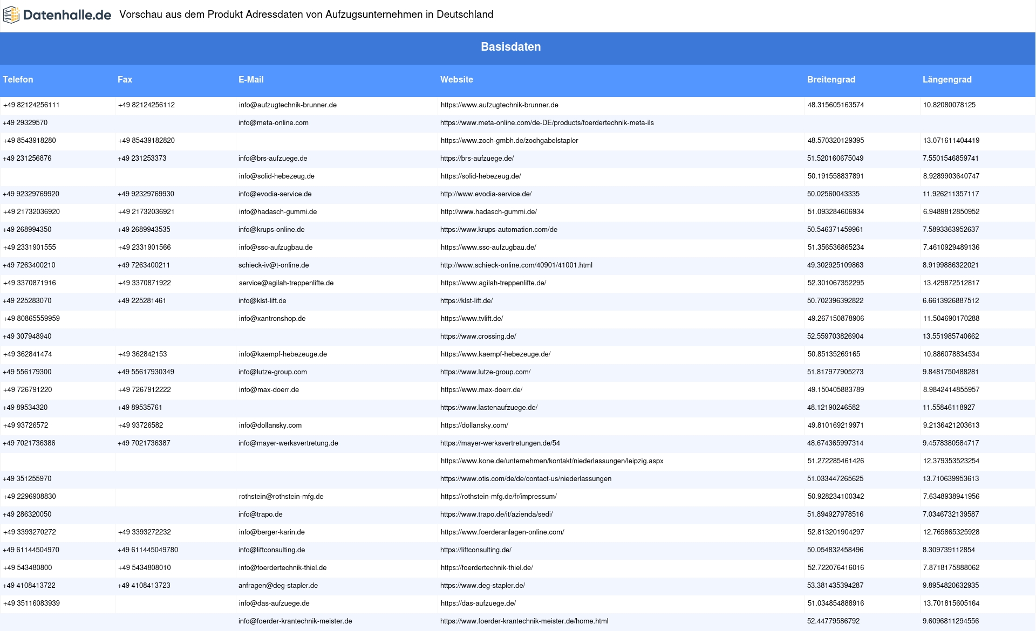Select fax number +49 82124256112
The width and height of the screenshot is (1036, 631).
146,105
